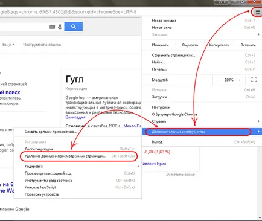
Task: Choose Сохранить страницу как... entry
Action: (x=202, y=55)
